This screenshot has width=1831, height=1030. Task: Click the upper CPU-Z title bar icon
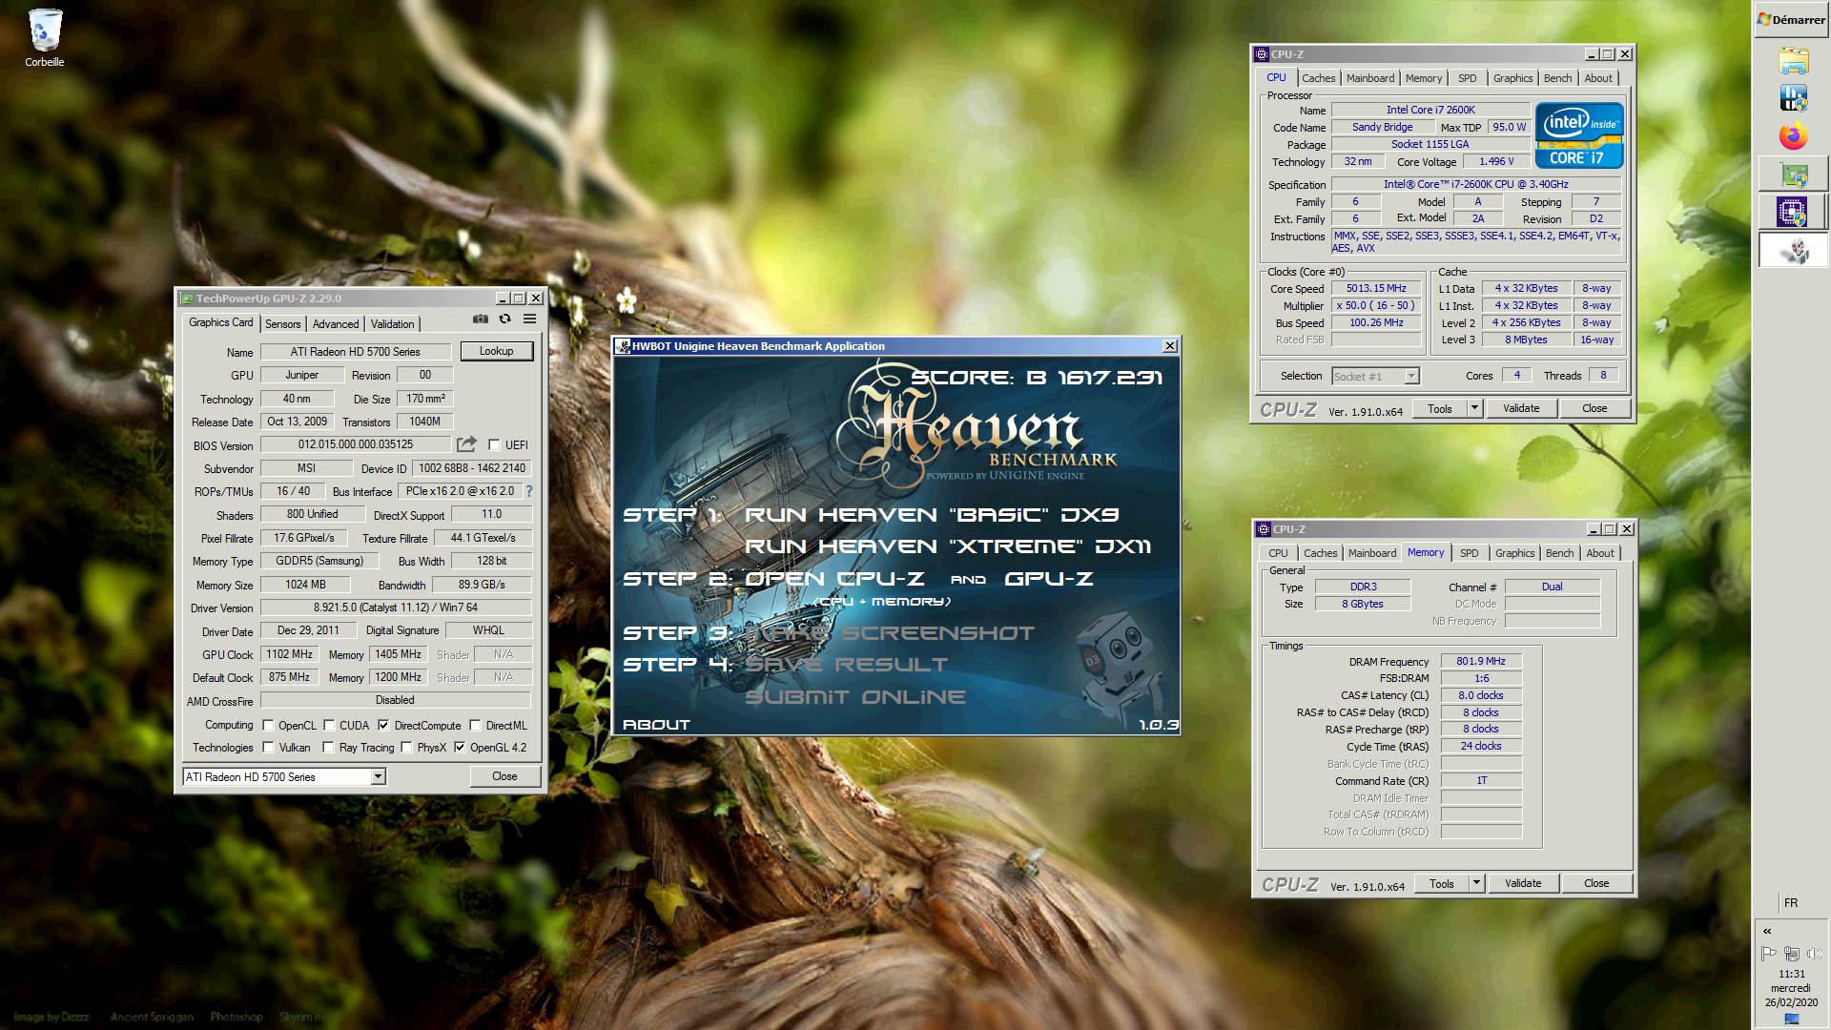[x=1262, y=54]
